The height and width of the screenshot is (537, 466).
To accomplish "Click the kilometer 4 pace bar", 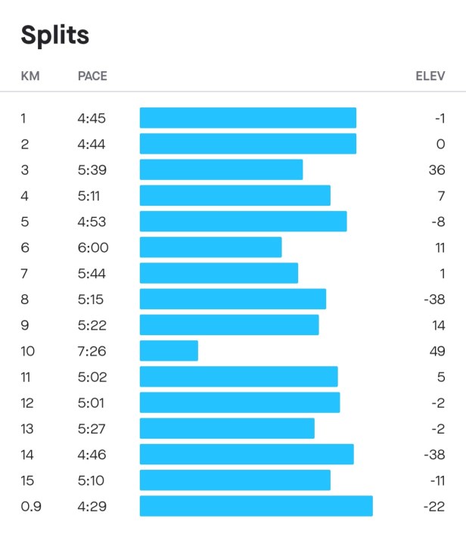I will [235, 195].
